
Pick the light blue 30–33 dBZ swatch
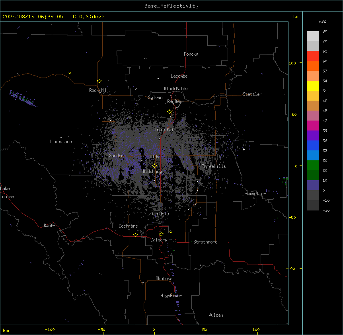pyautogui.click(x=313, y=156)
